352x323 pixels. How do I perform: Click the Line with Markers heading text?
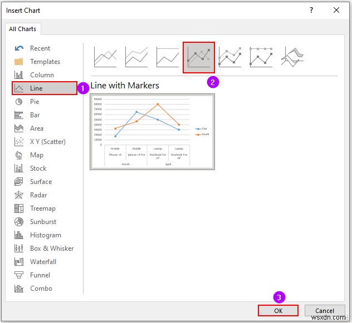125,86
